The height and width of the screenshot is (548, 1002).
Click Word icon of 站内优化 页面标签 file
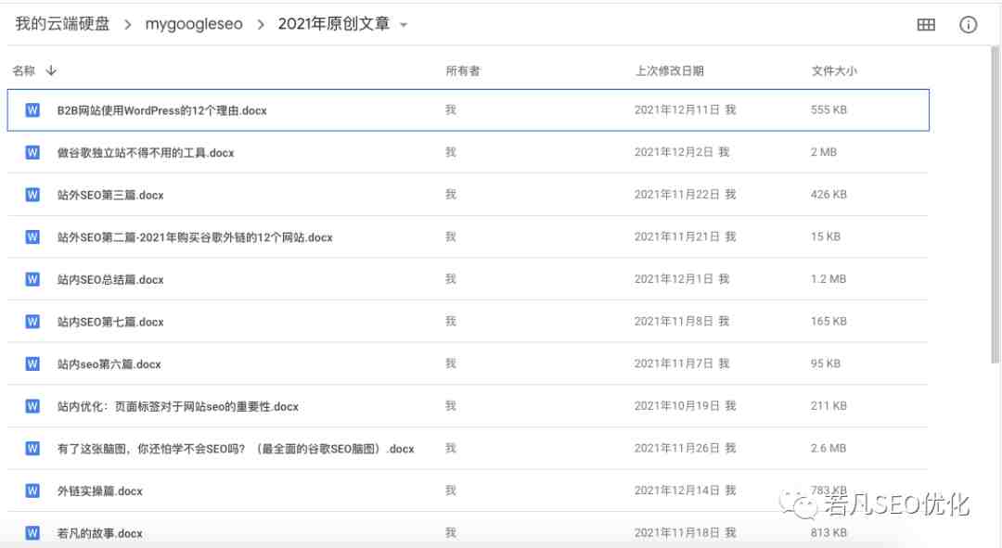pyautogui.click(x=32, y=406)
